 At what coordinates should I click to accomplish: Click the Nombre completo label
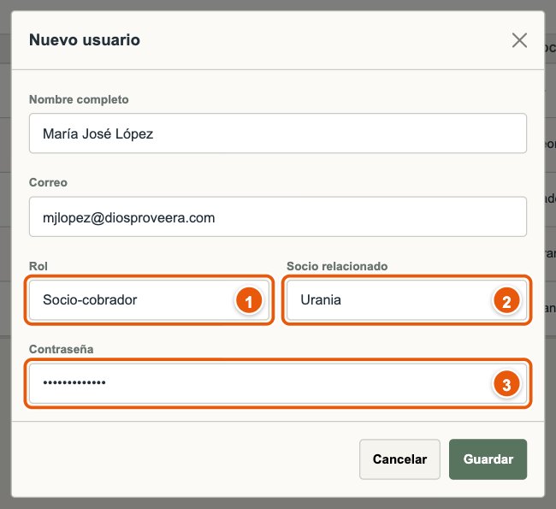[79, 100]
